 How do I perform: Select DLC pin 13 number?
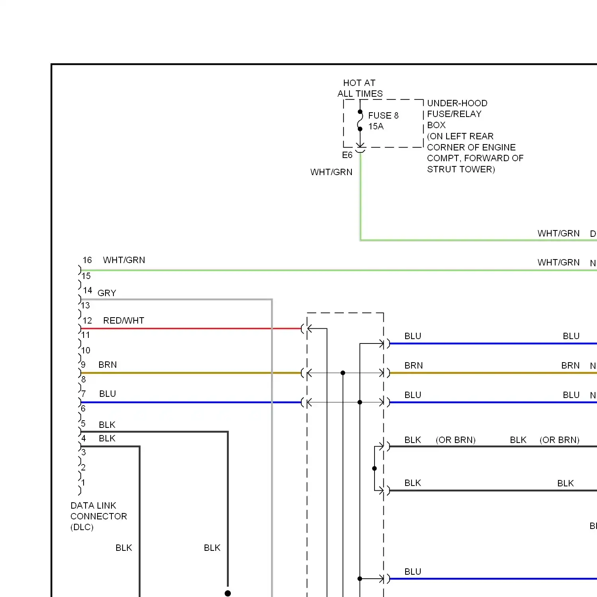pos(86,306)
